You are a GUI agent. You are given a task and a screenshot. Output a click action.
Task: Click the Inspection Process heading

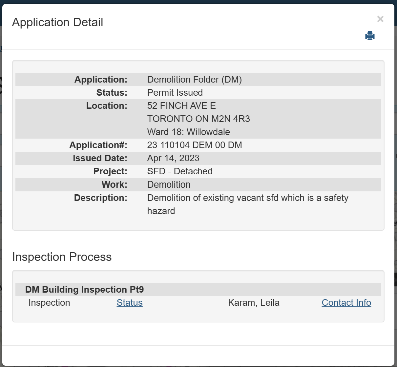62,257
